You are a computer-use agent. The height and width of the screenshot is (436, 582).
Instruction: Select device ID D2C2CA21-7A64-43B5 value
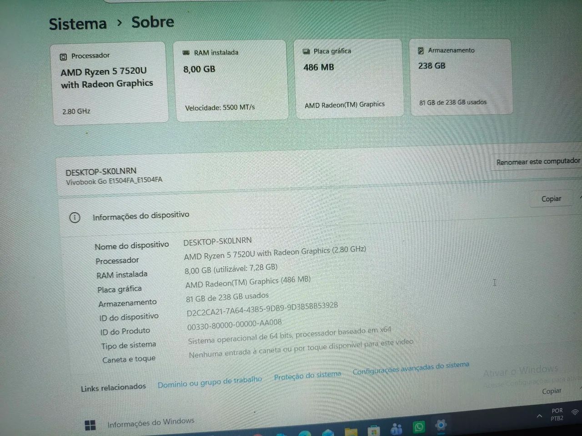[x=262, y=309]
